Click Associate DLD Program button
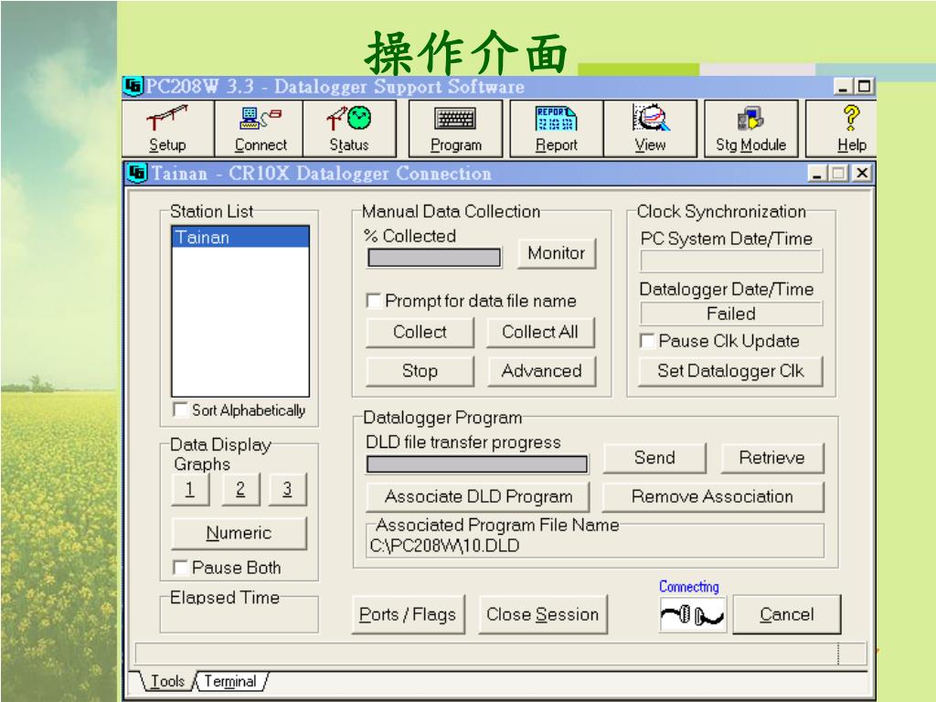Screen dimensions: 936x702 [x=478, y=496]
